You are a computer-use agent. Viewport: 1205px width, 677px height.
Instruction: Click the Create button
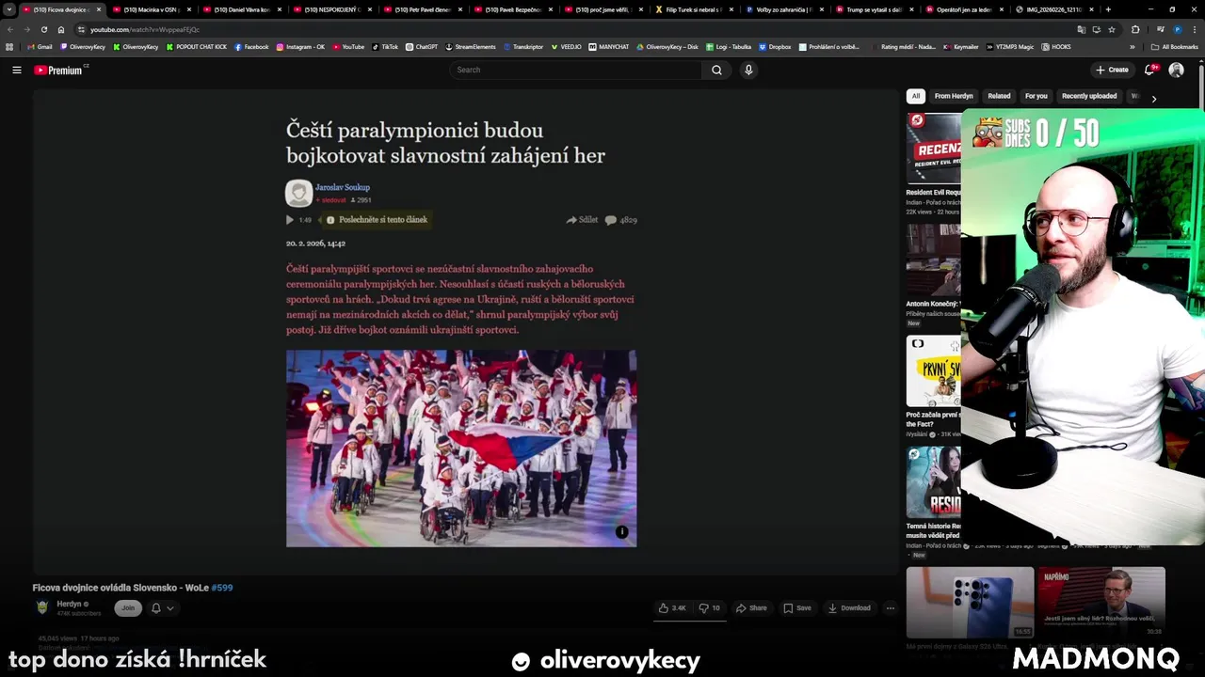(1112, 70)
